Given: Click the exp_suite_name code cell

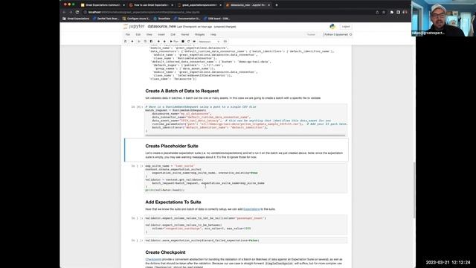Looking at the screenshot, I should [246, 178].
